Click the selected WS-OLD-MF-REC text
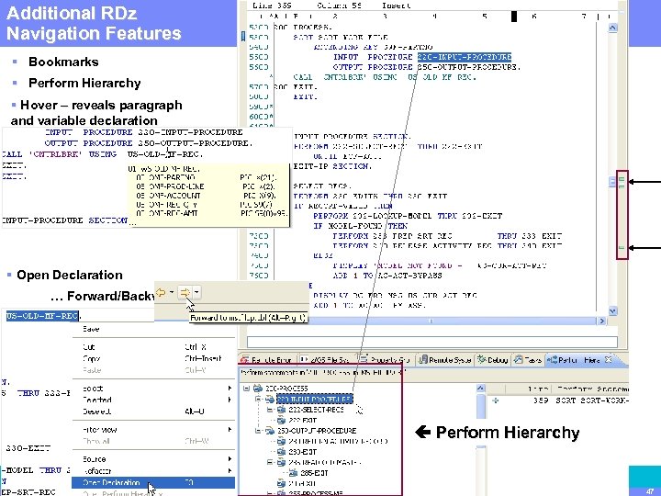The image size is (661, 496). click(x=42, y=315)
